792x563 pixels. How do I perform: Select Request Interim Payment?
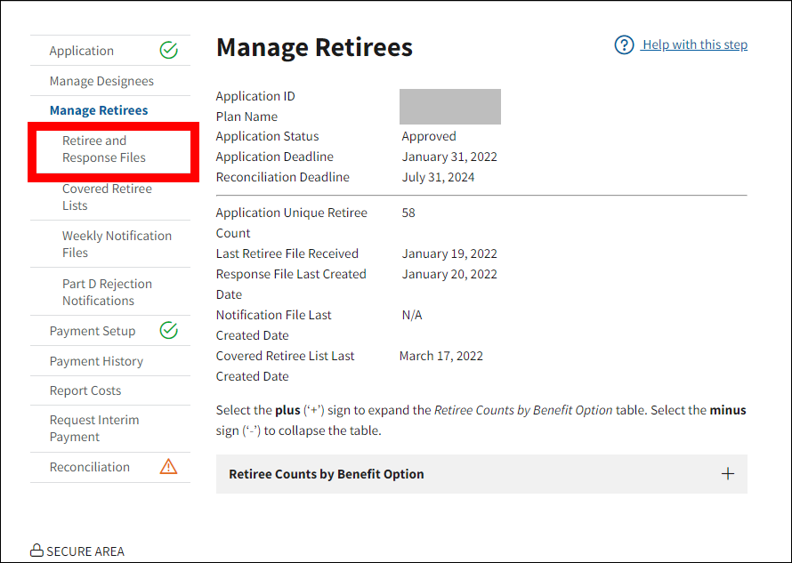pos(94,428)
